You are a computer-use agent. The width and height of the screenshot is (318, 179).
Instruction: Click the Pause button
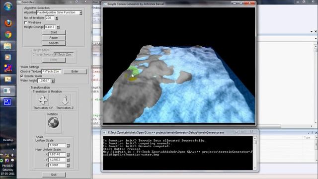tap(54, 38)
